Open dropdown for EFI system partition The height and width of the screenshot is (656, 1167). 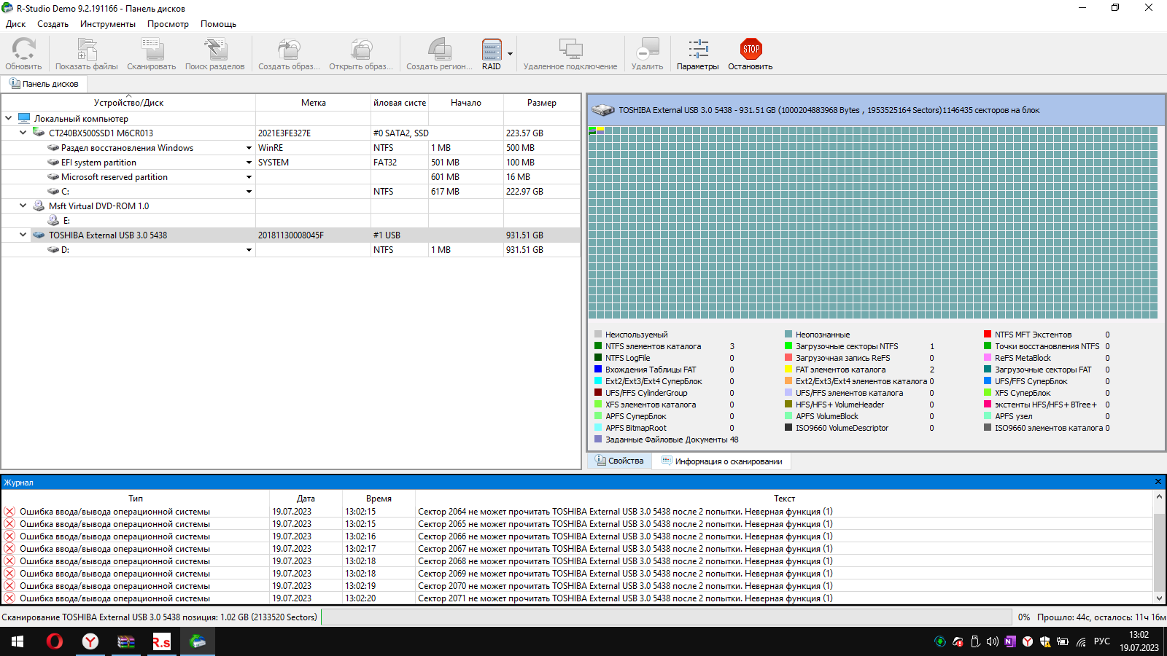[x=249, y=163]
